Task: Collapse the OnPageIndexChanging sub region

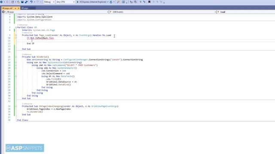Action: [x=16, y=106]
